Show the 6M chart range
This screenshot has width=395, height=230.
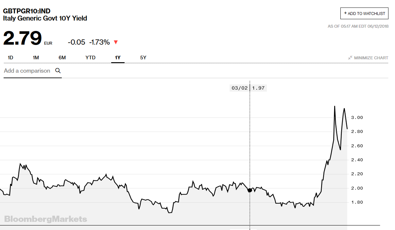pyautogui.click(x=62, y=58)
